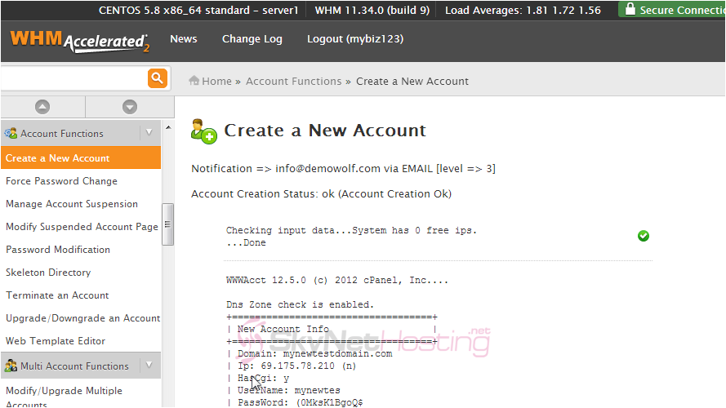726x408 pixels.
Task: Go to Account Functions breadcrumb link
Action: click(293, 81)
